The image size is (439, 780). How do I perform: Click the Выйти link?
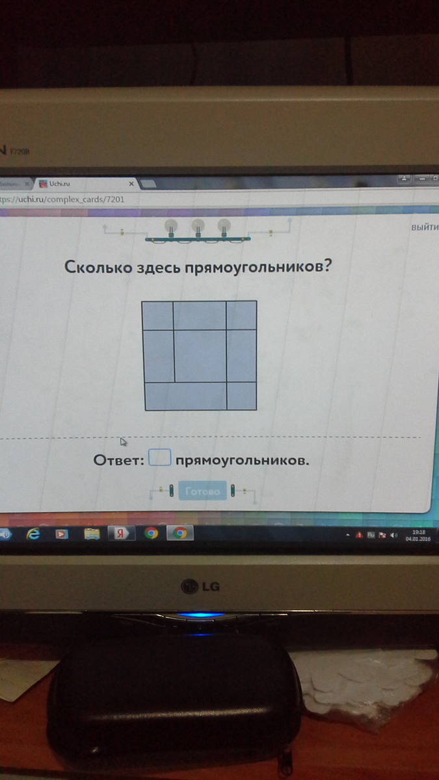click(x=425, y=227)
